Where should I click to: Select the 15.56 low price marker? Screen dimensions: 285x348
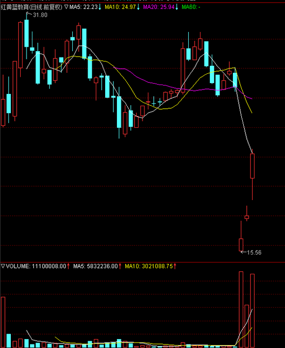(254, 253)
